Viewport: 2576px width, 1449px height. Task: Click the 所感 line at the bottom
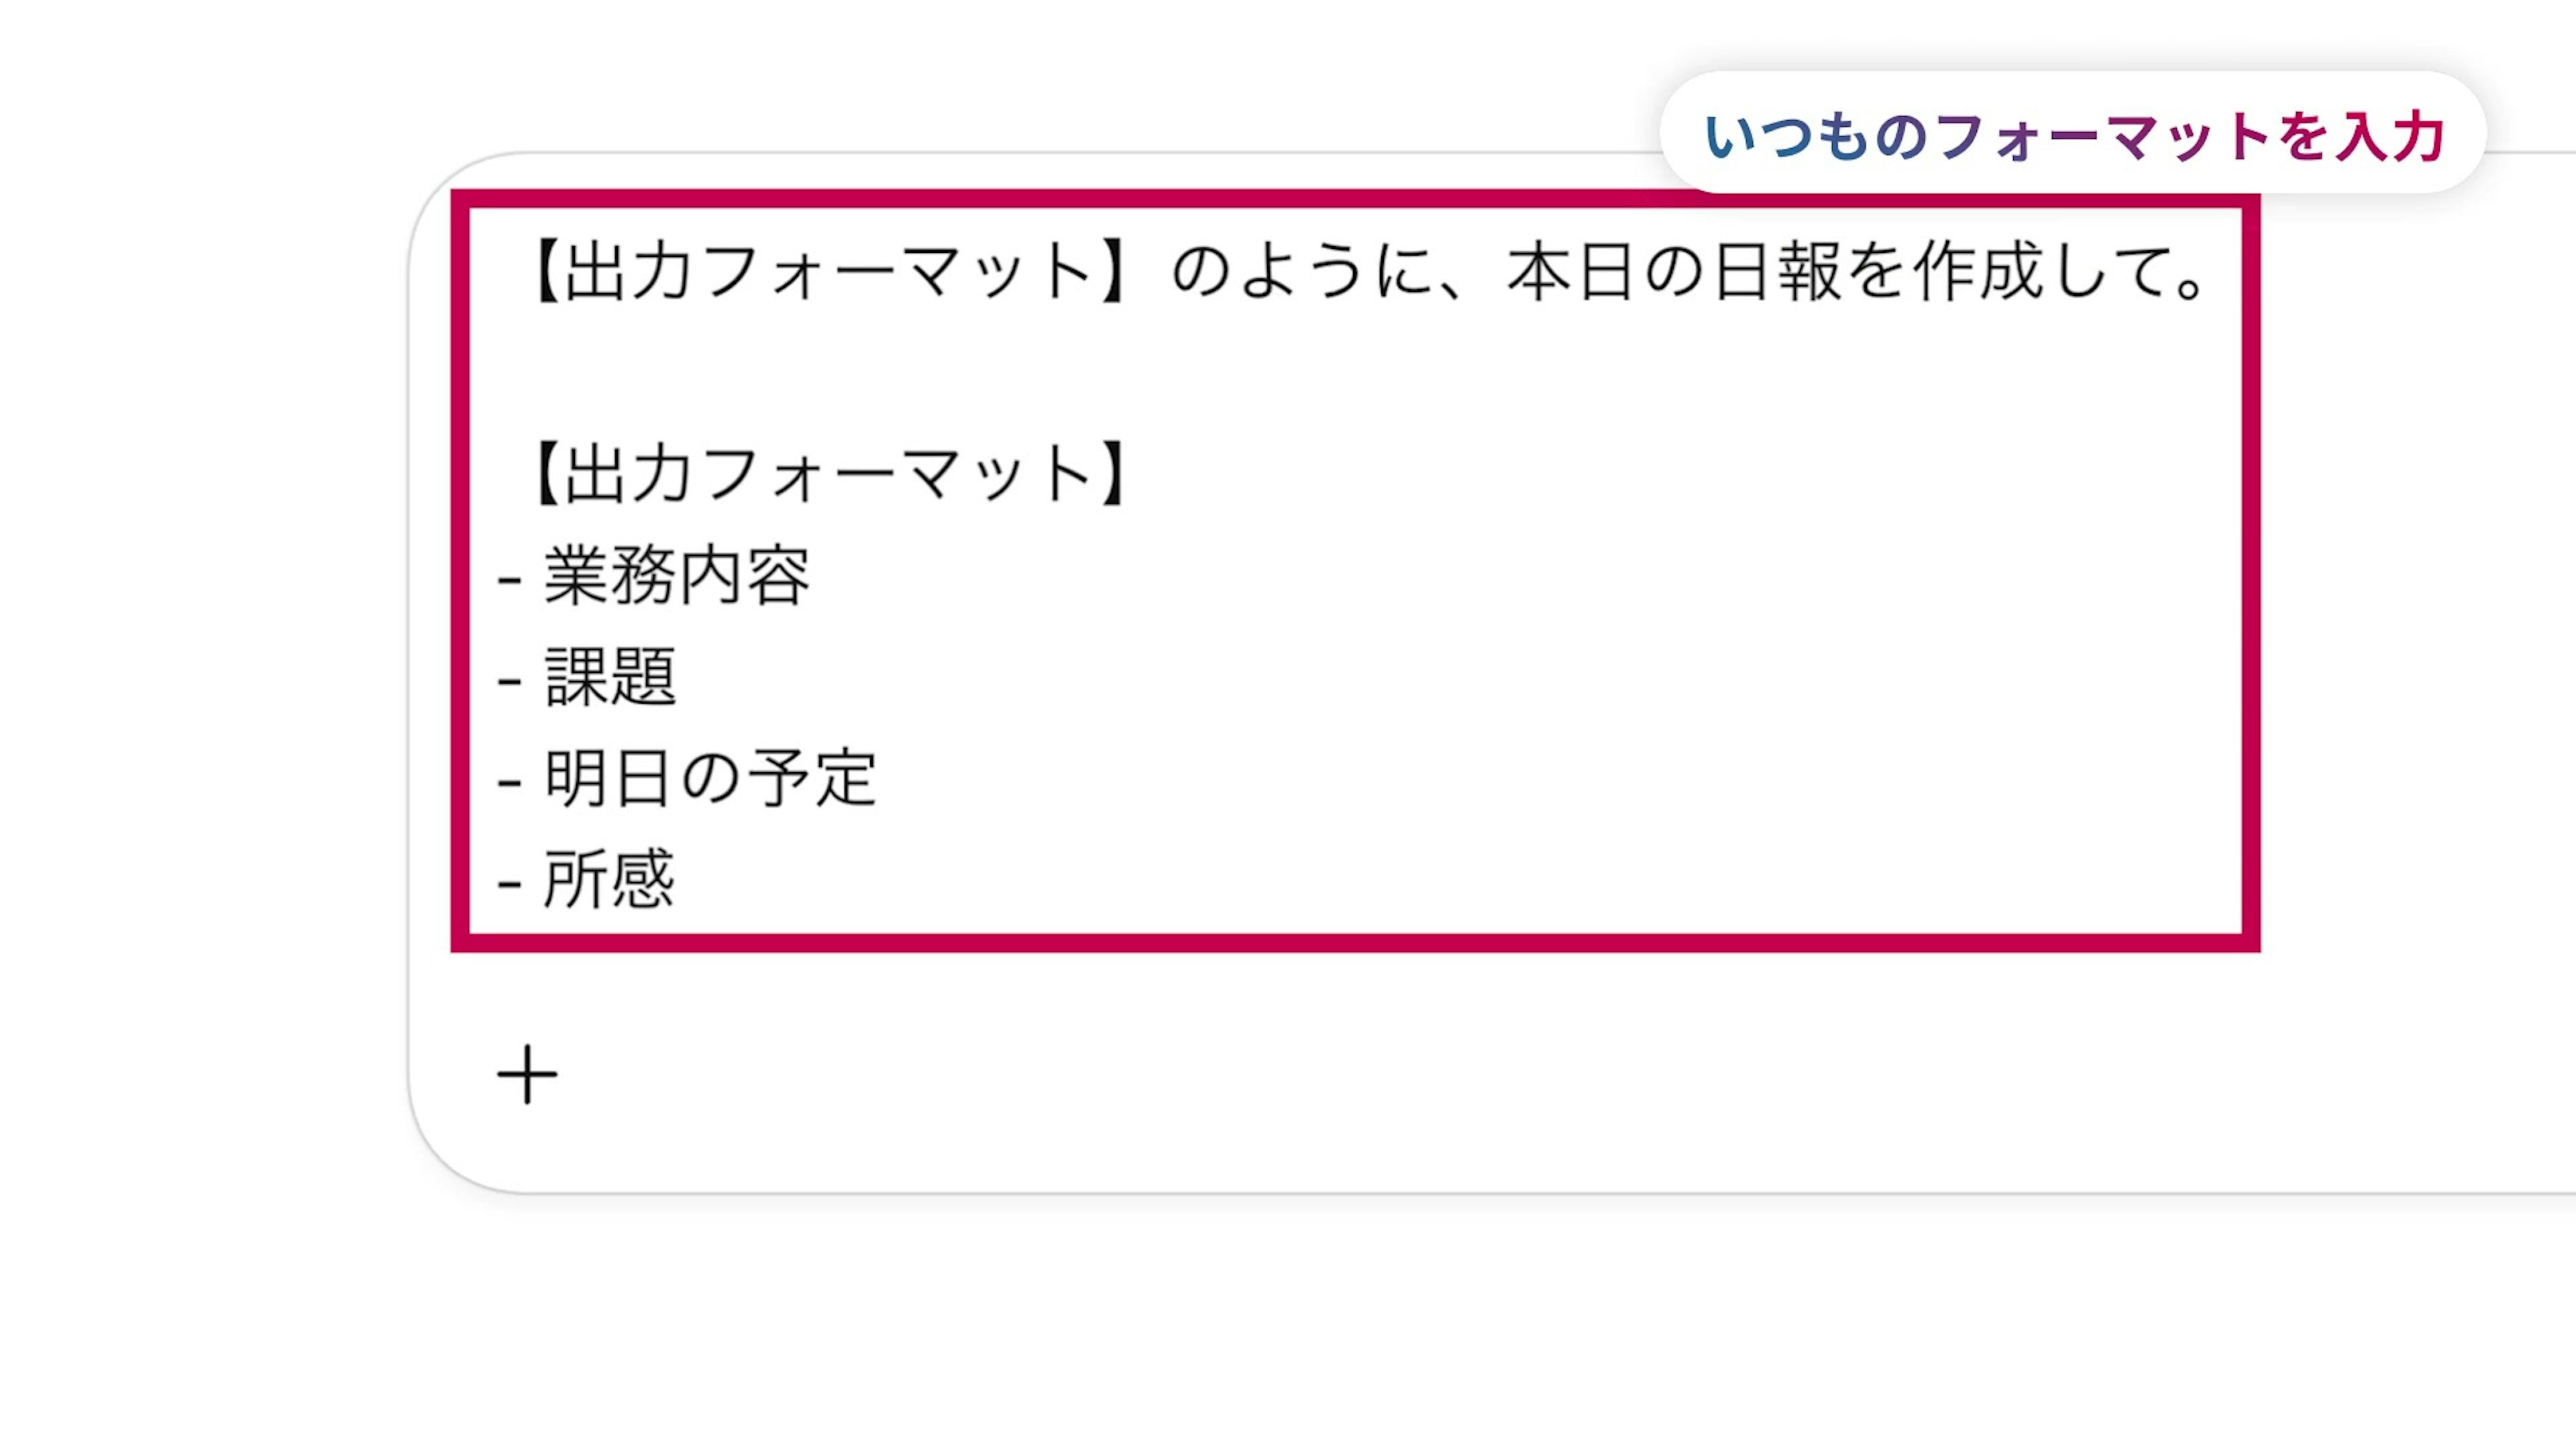608,879
